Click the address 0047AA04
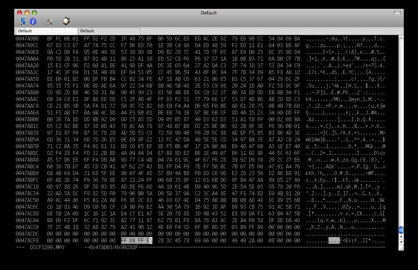418x270 pixels. click(x=27, y=59)
